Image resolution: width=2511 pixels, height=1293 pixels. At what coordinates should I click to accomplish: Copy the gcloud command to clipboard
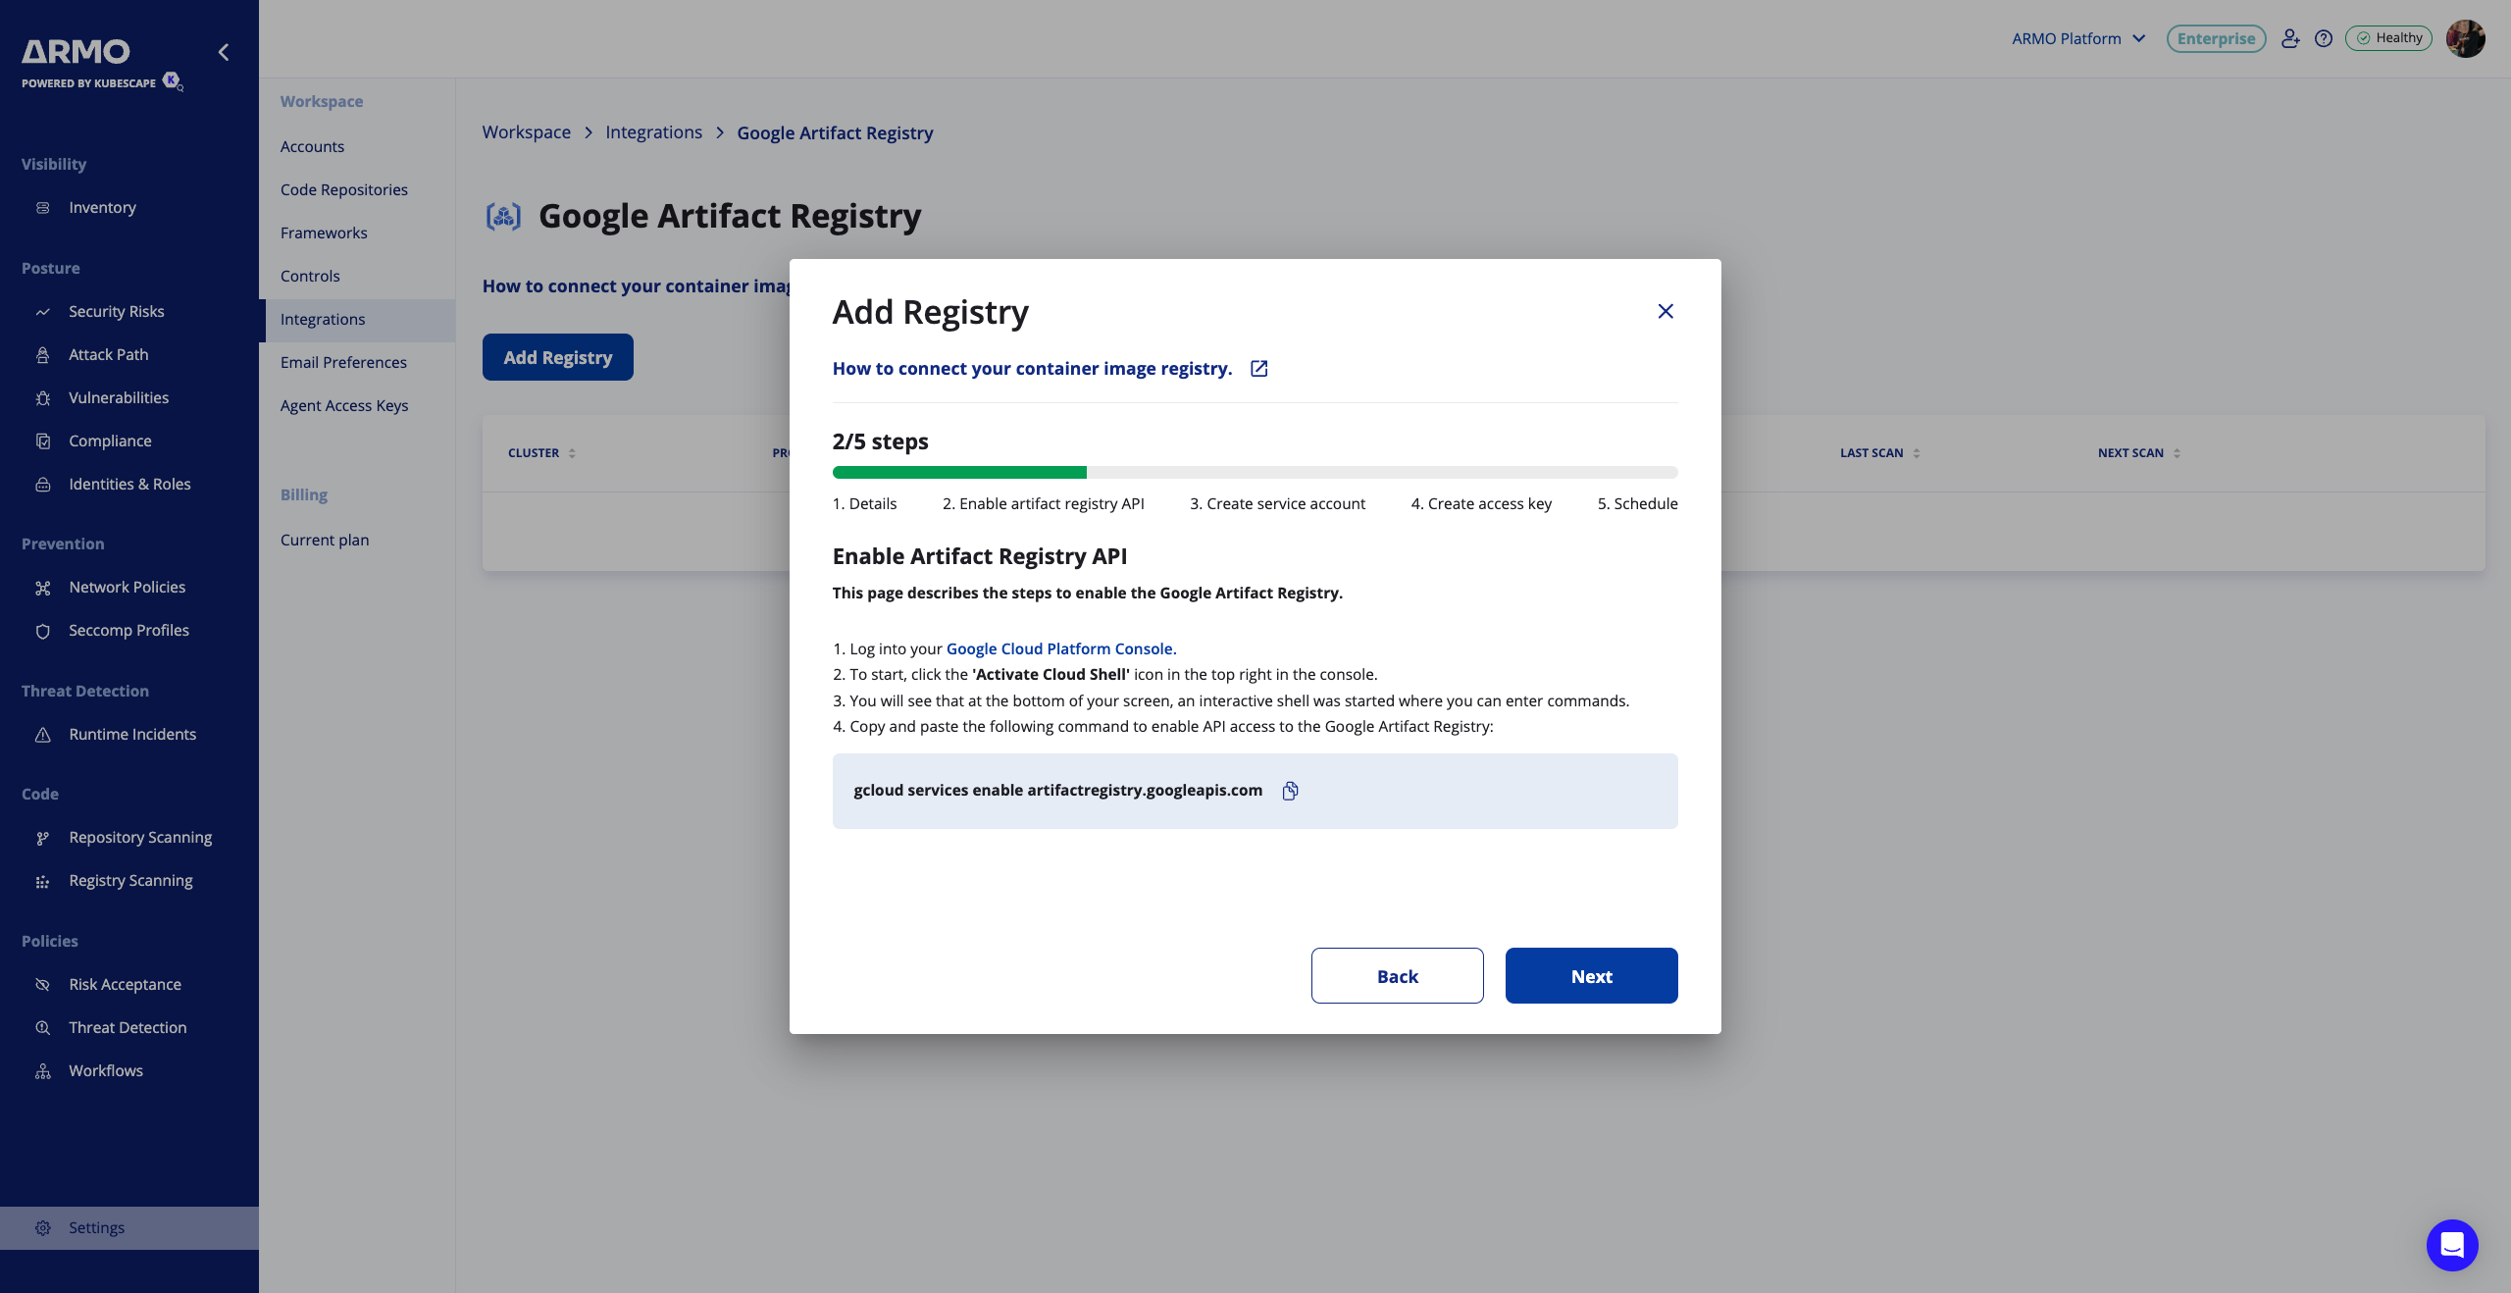click(1290, 791)
